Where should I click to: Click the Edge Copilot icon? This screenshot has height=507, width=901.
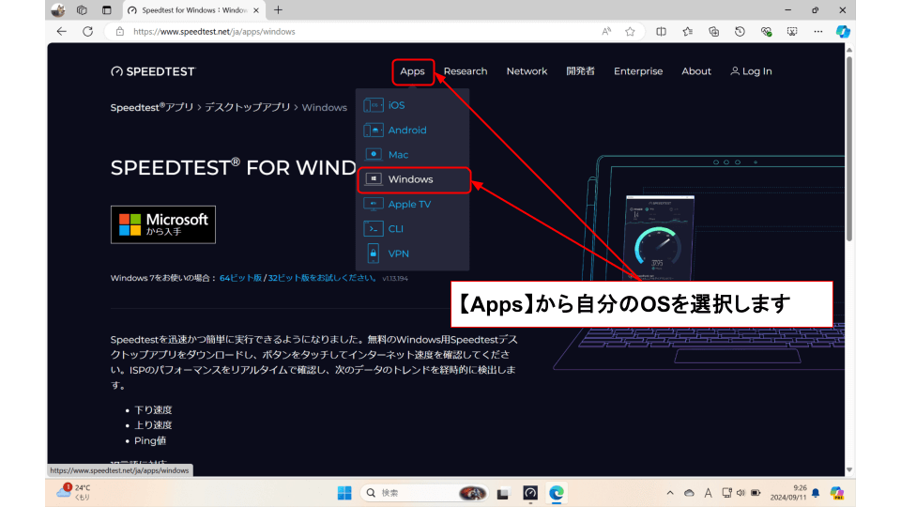tap(843, 31)
